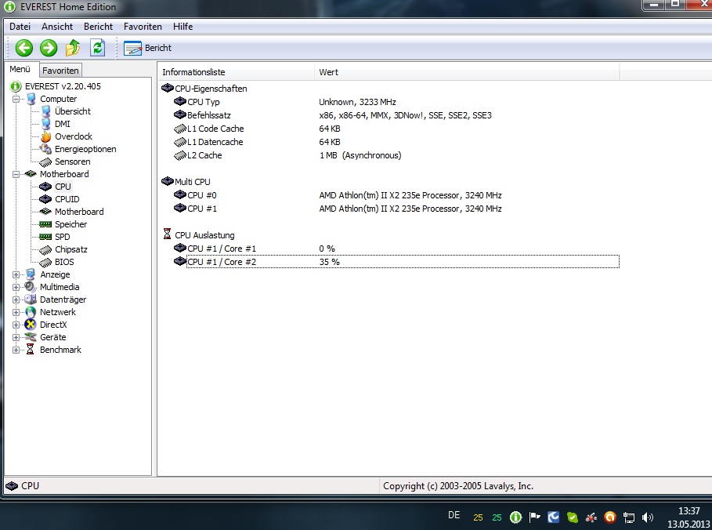
Task: Collapse the Computer tree node
Action: (16, 99)
